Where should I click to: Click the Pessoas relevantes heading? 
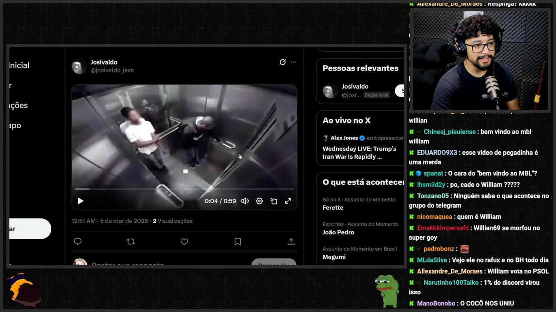361,68
